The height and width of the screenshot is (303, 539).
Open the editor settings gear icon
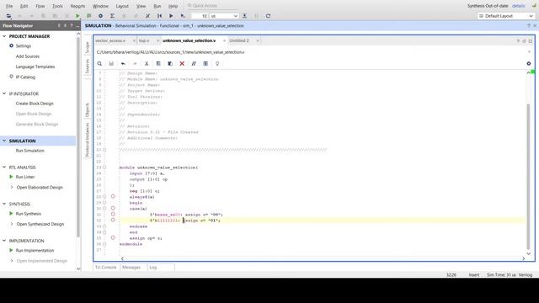(529, 64)
